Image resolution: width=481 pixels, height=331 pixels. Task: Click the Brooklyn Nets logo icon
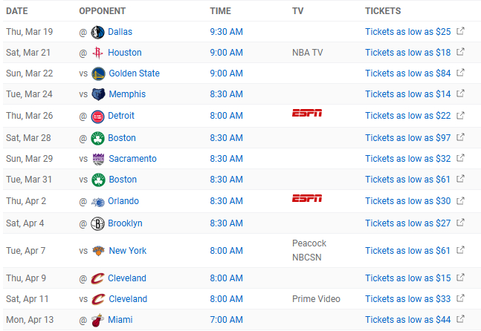pos(97,224)
